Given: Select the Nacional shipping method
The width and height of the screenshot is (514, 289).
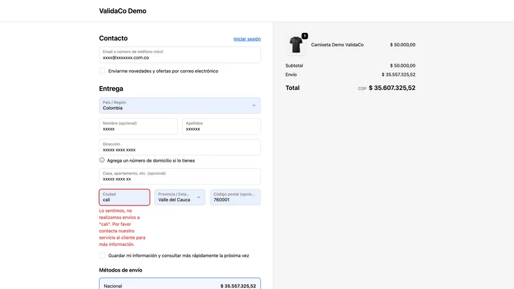Looking at the screenshot, I should tap(180, 284).
